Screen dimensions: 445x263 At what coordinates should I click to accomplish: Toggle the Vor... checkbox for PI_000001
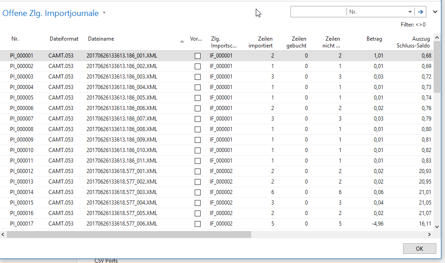click(197, 56)
